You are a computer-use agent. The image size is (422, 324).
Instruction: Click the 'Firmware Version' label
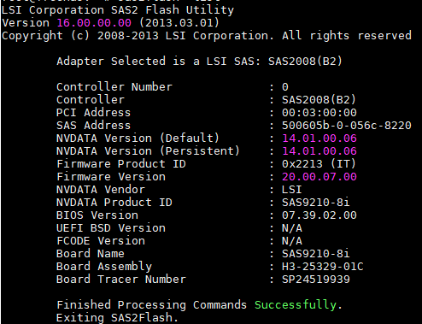click(x=111, y=177)
